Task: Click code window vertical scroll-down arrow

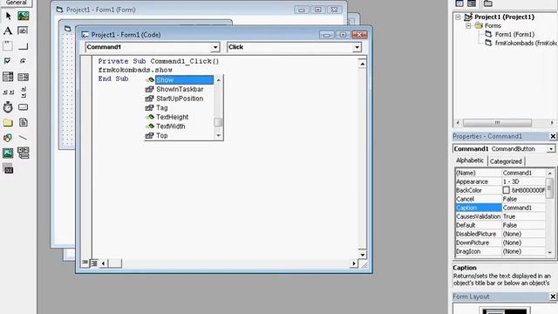Action: (363, 255)
